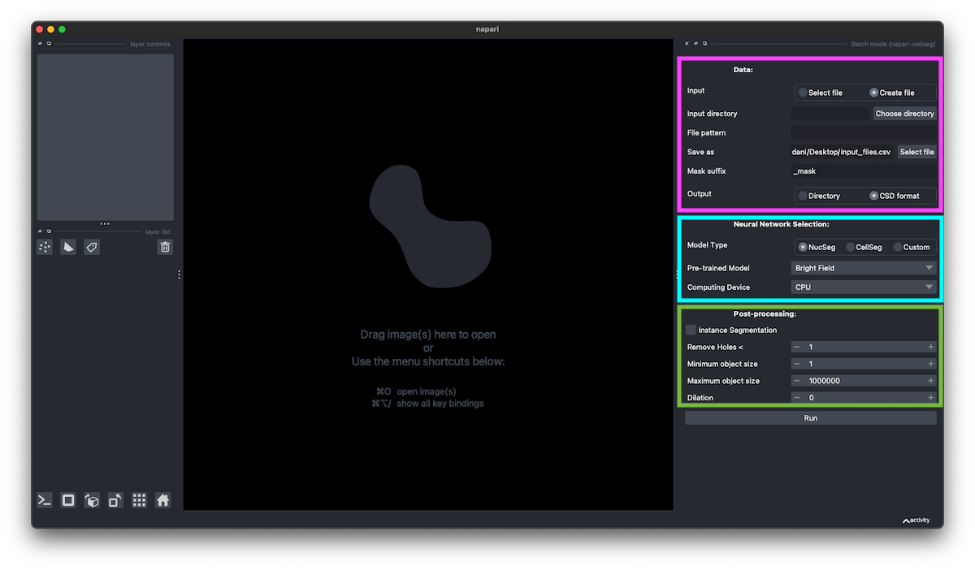
Task: Click the File pattern input field
Action: [863, 132]
